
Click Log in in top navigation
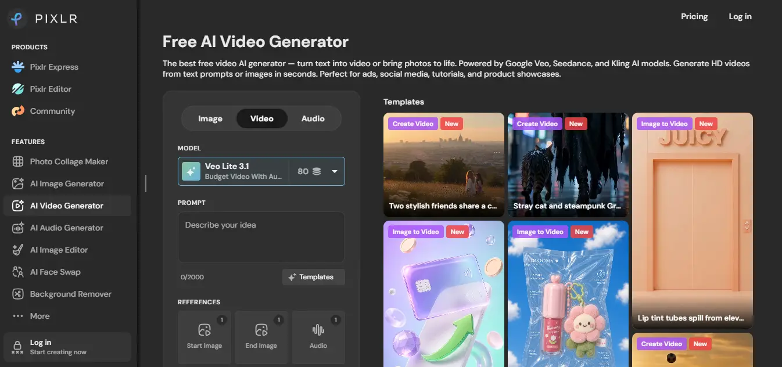click(x=740, y=16)
